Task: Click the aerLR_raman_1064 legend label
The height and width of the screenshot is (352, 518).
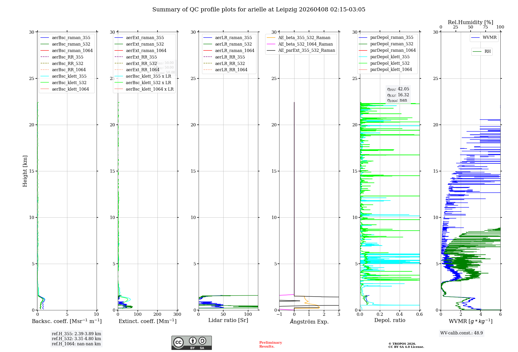Action: (234, 50)
